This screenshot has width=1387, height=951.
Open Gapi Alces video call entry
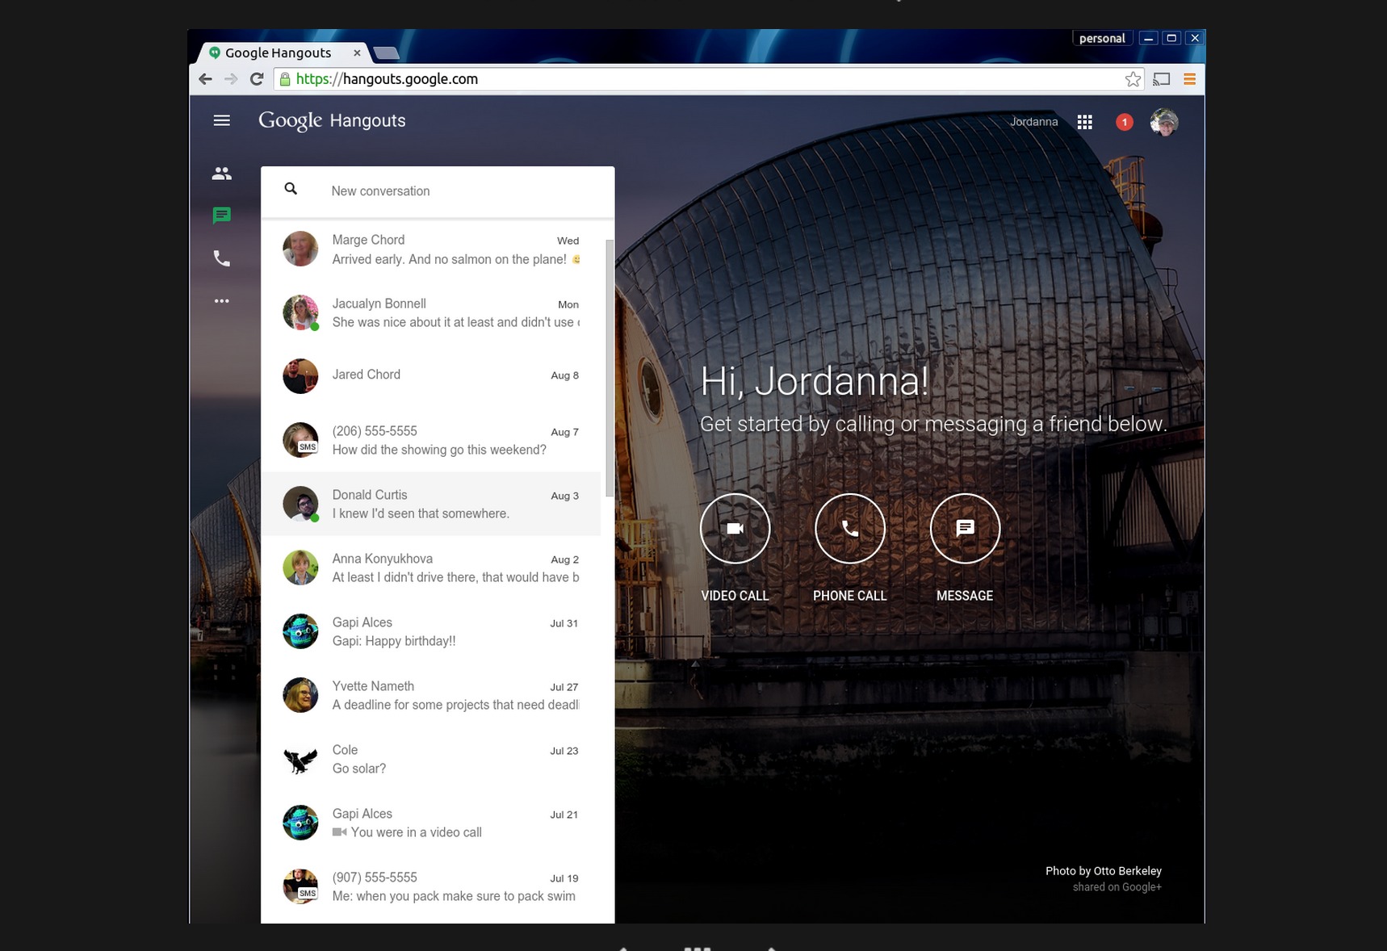[x=431, y=823]
